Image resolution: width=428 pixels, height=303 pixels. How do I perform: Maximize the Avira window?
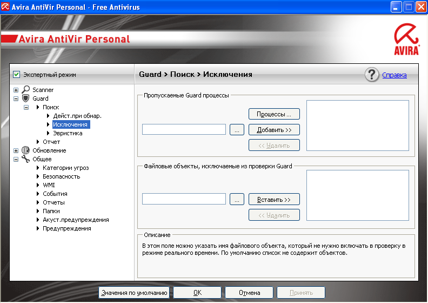coord(409,7)
